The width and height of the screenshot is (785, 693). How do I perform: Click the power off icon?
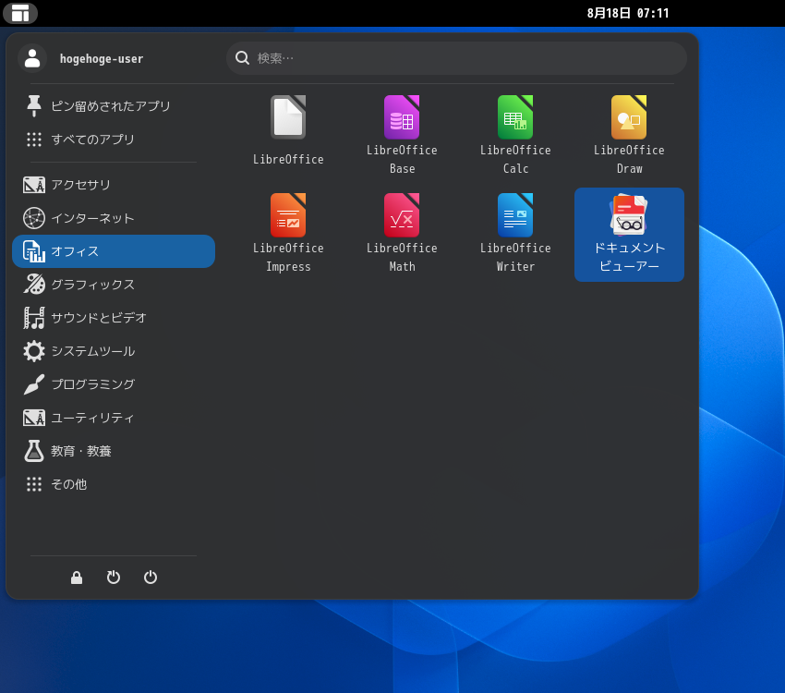pyautogui.click(x=151, y=577)
